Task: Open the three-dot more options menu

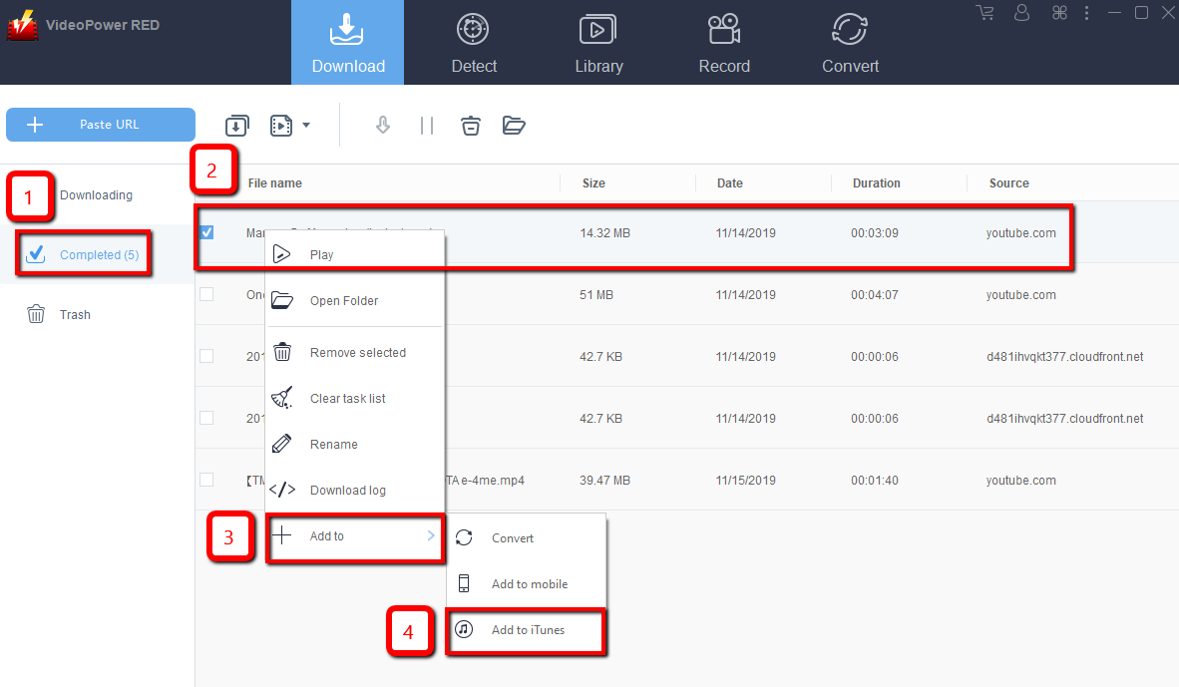Action: (1086, 13)
